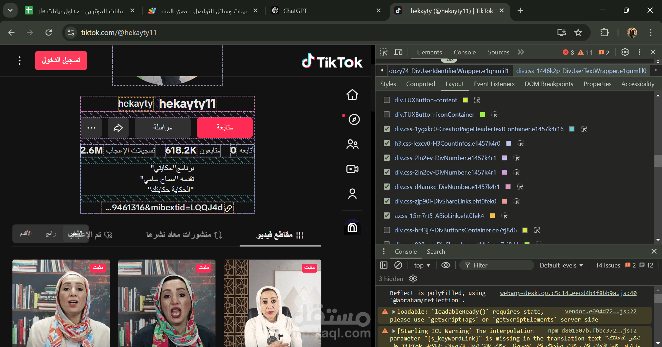Click the TikTok logo
662x347 pixels.
332,61
